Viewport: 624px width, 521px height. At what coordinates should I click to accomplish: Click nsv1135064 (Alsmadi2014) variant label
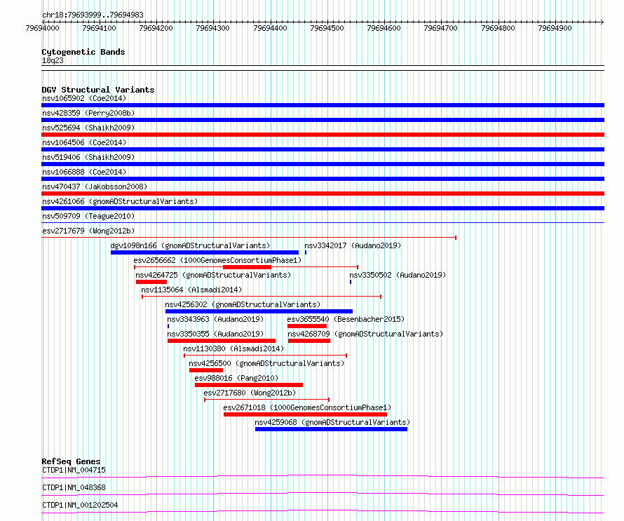click(x=191, y=290)
